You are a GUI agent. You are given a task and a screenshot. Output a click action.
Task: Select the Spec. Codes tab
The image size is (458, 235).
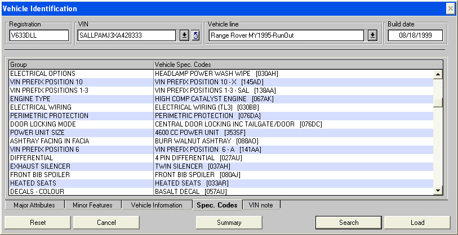217,205
